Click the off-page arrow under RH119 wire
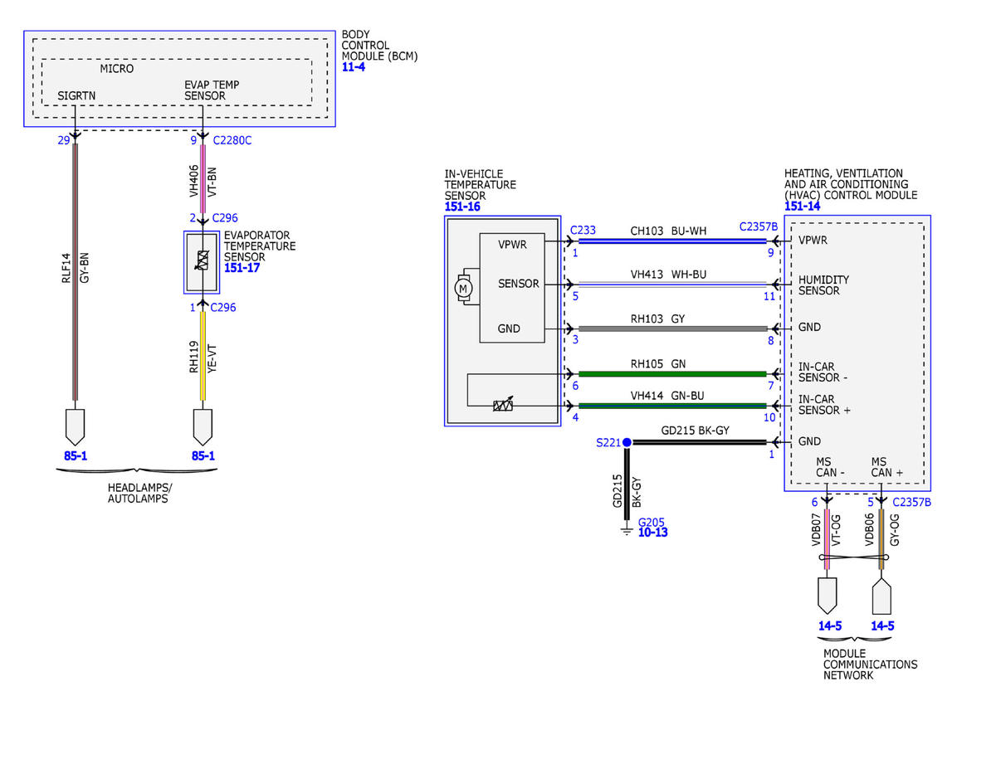This screenshot has height=769, width=996. [203, 426]
